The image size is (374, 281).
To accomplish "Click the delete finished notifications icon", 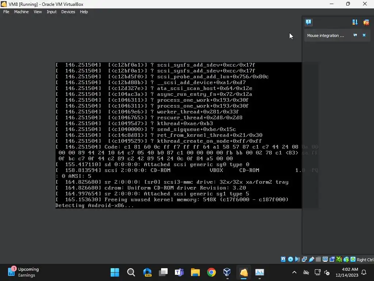I will coord(366,22).
